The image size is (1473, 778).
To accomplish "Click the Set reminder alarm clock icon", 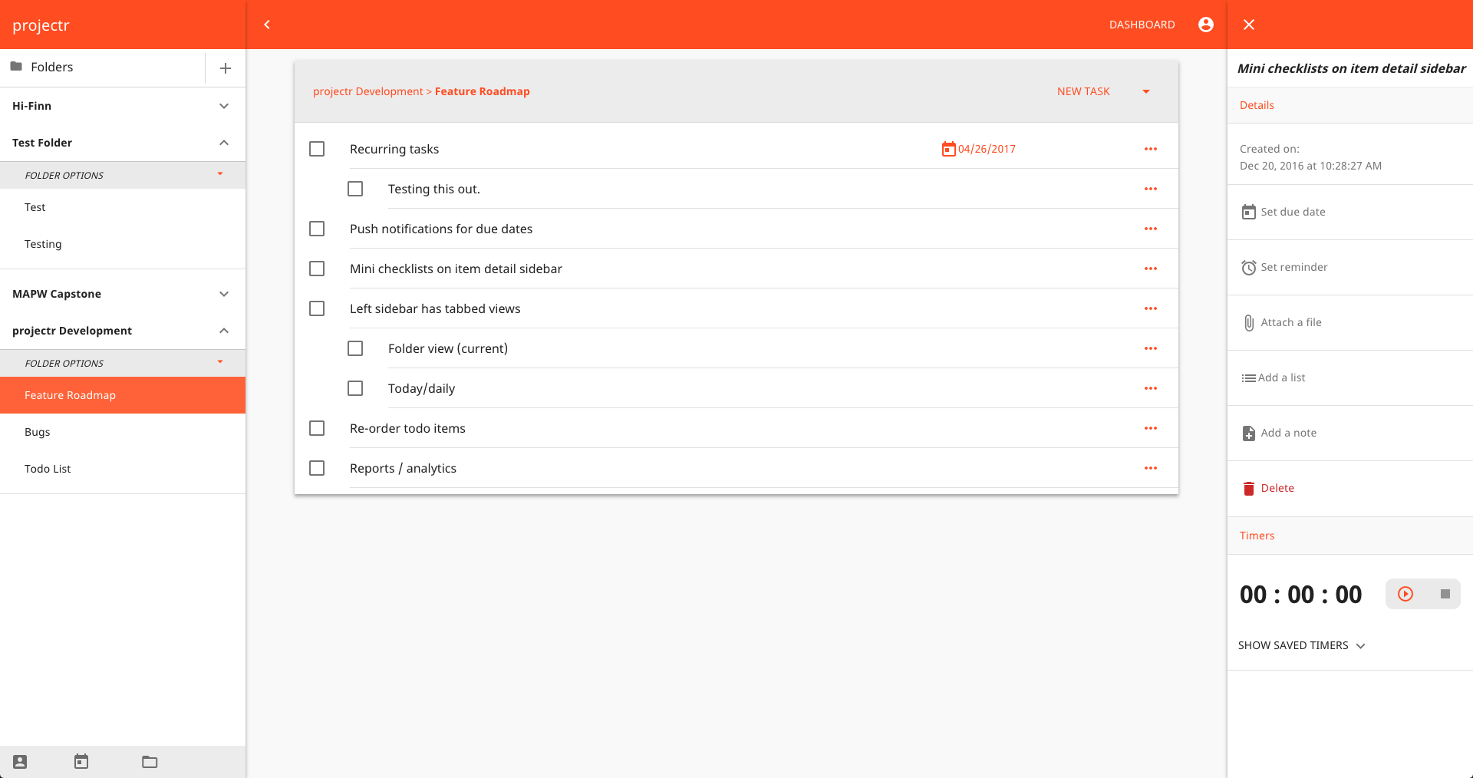I will [1249, 267].
